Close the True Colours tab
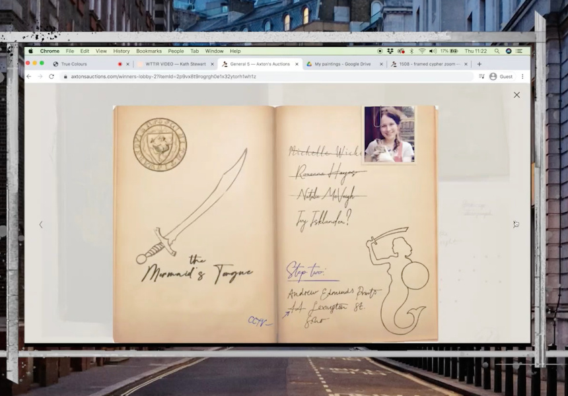This screenshot has width=568, height=396. click(127, 64)
